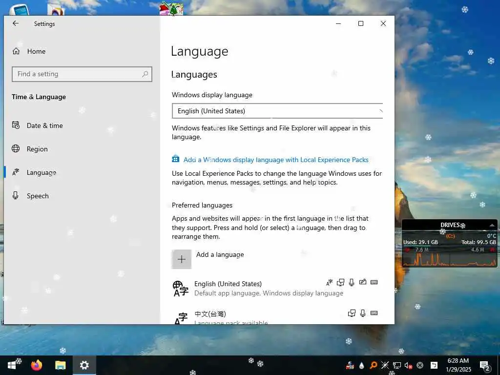This screenshot has height=375, width=500.
Task: Click the Date & time calendar icon
Action: pyautogui.click(x=16, y=125)
